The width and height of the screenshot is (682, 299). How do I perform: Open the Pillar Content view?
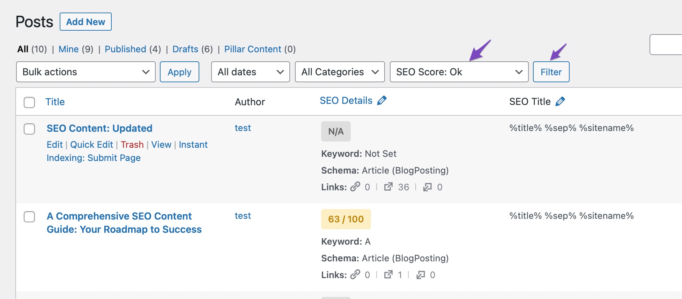pos(253,49)
